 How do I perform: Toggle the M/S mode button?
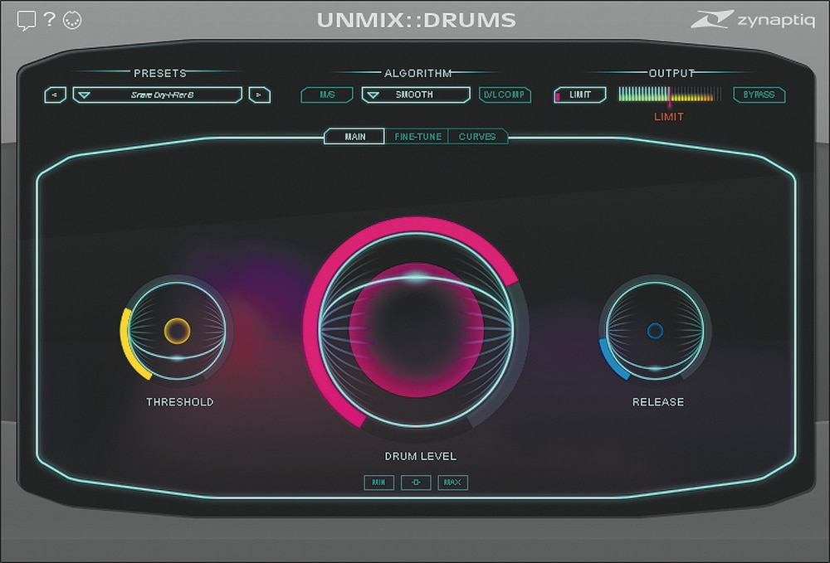coord(326,95)
